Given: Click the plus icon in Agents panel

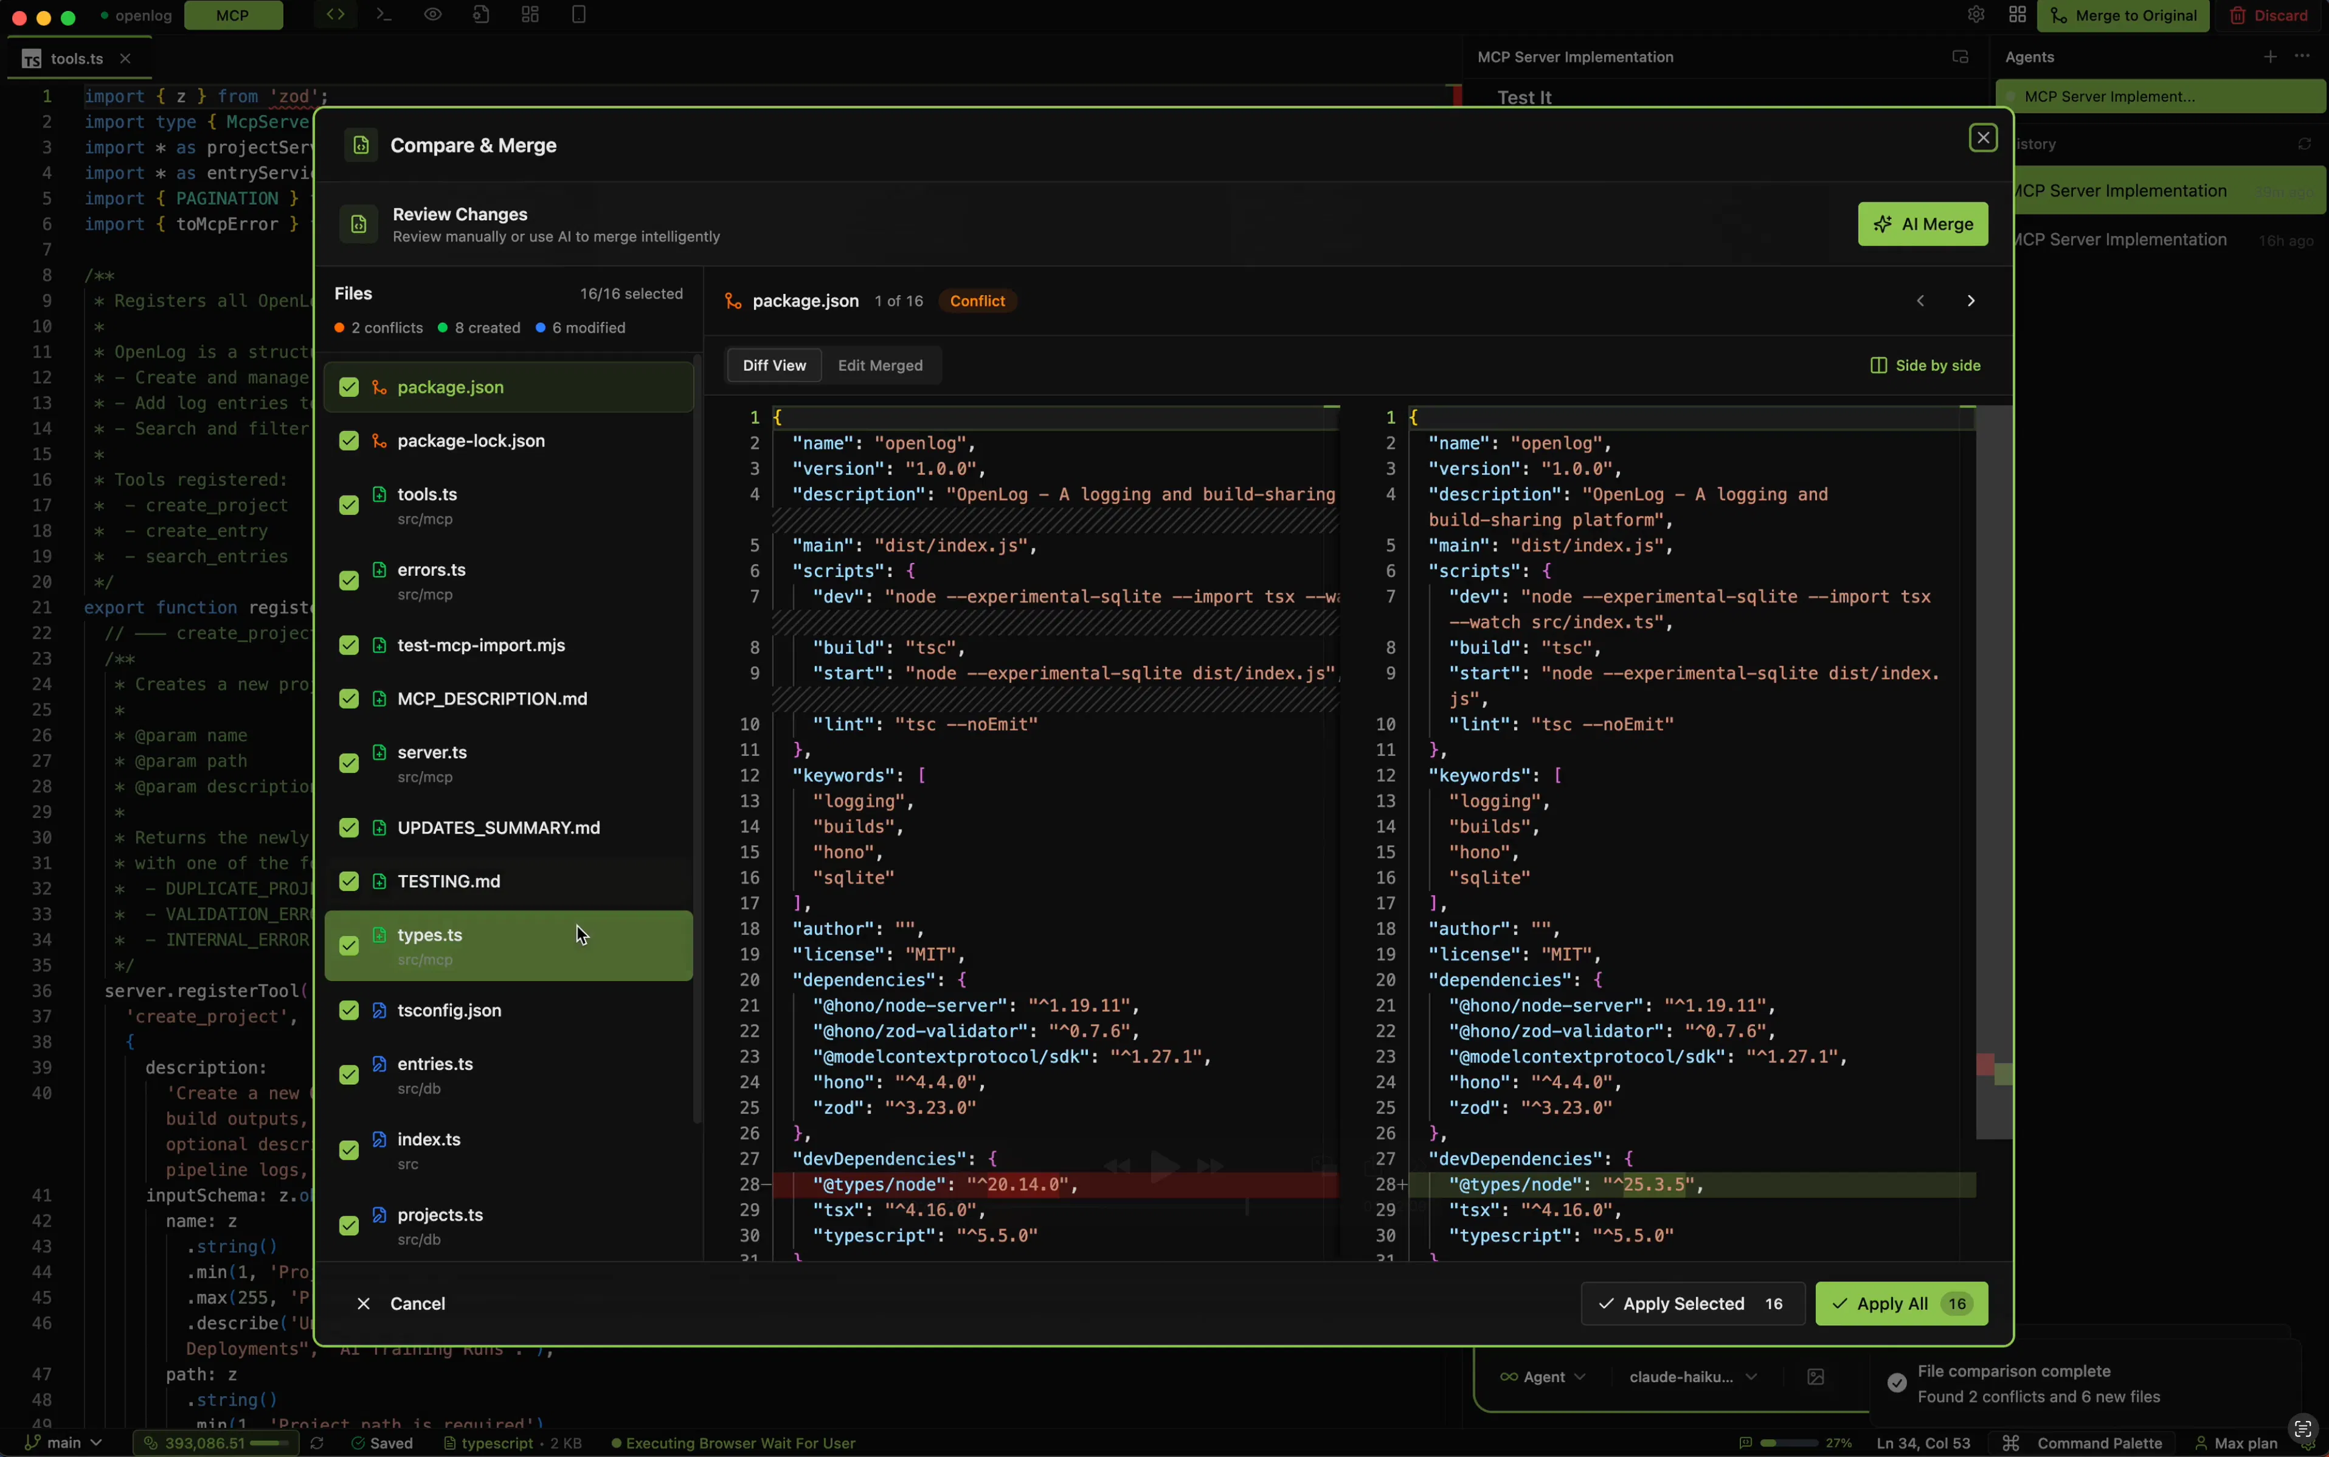Looking at the screenshot, I should (2270, 57).
